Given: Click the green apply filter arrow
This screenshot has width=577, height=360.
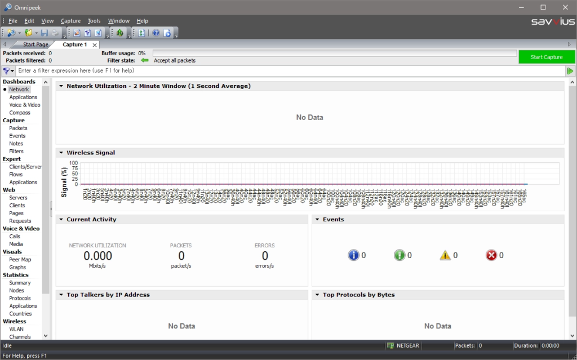Looking at the screenshot, I should [570, 71].
